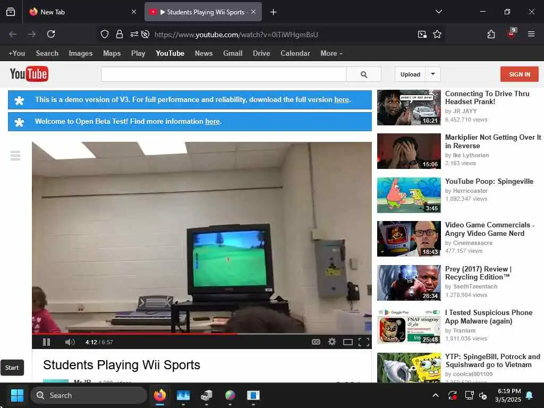Screen dimensions: 544x408
Task: Close the Students Playing Wii Sports tab
Action: pos(253,12)
